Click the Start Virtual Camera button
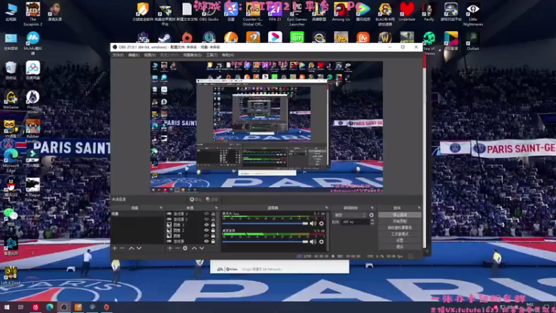Image resolution: width=556 pixels, height=313 pixels. (x=400, y=228)
